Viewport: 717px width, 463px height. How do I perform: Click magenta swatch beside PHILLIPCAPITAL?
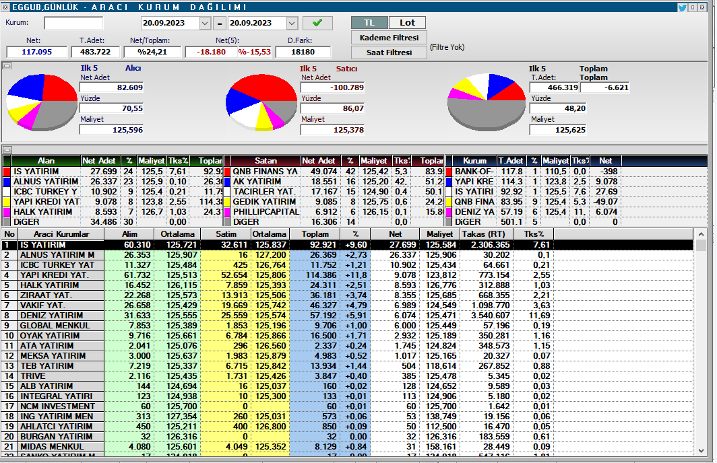tap(227, 212)
